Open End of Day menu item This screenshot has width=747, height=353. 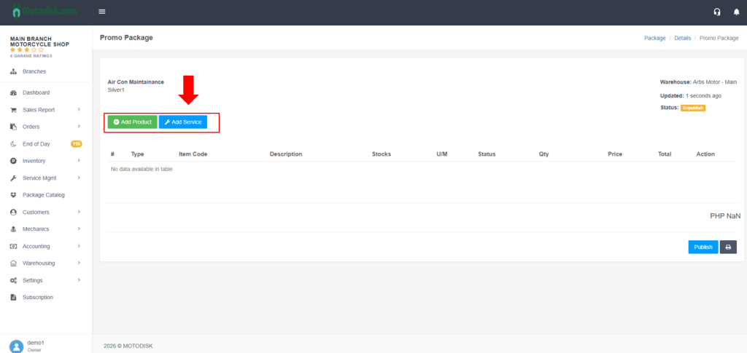36,144
